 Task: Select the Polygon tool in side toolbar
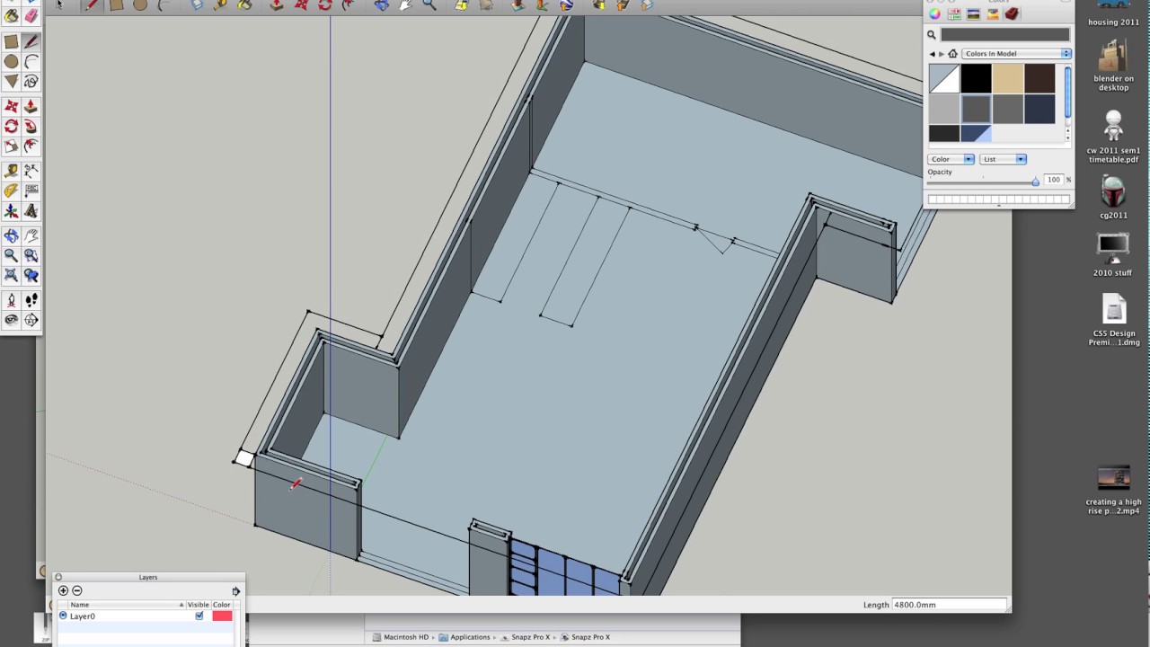coord(11,83)
